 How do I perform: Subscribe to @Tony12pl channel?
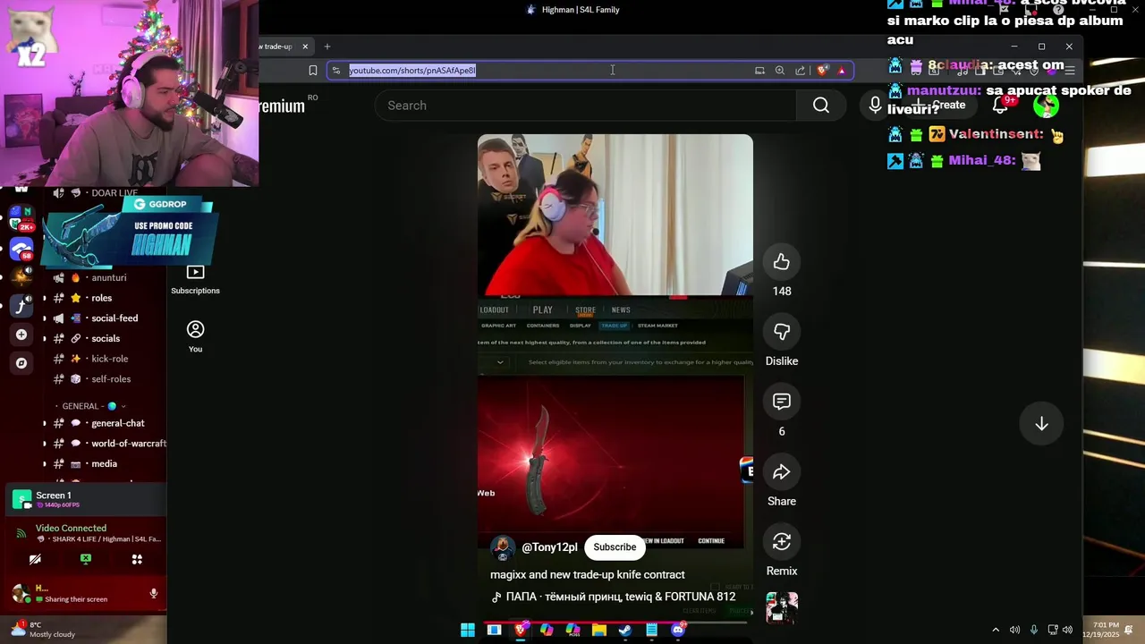615,547
